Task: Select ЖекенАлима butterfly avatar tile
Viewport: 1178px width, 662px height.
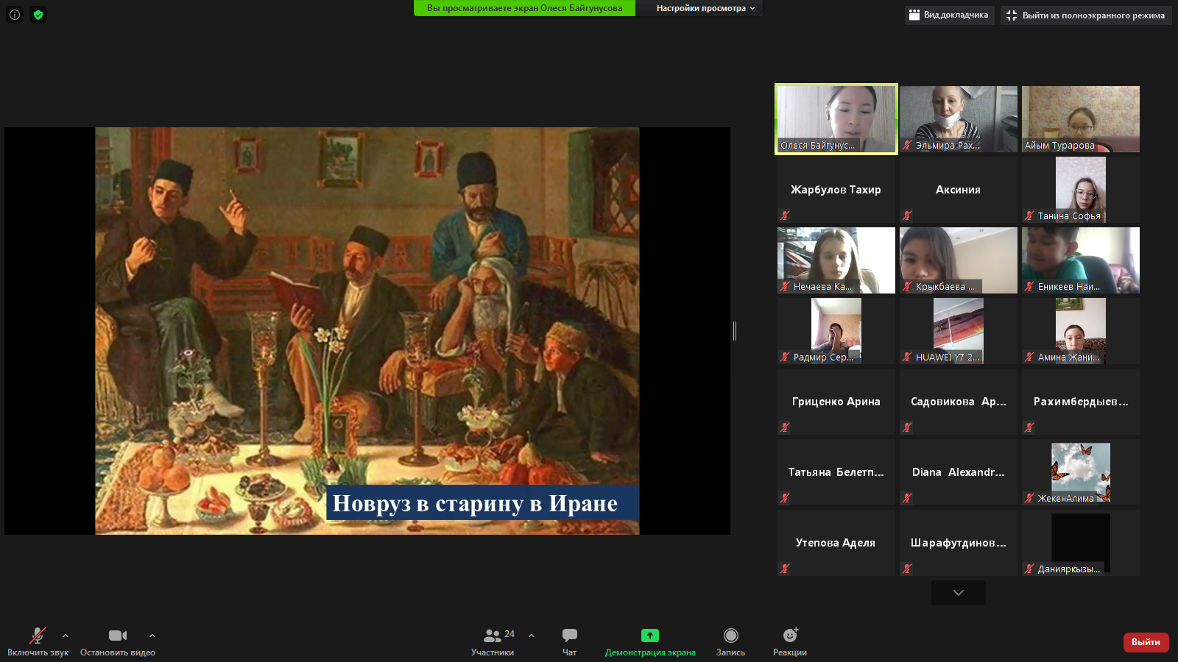Action: (x=1081, y=472)
